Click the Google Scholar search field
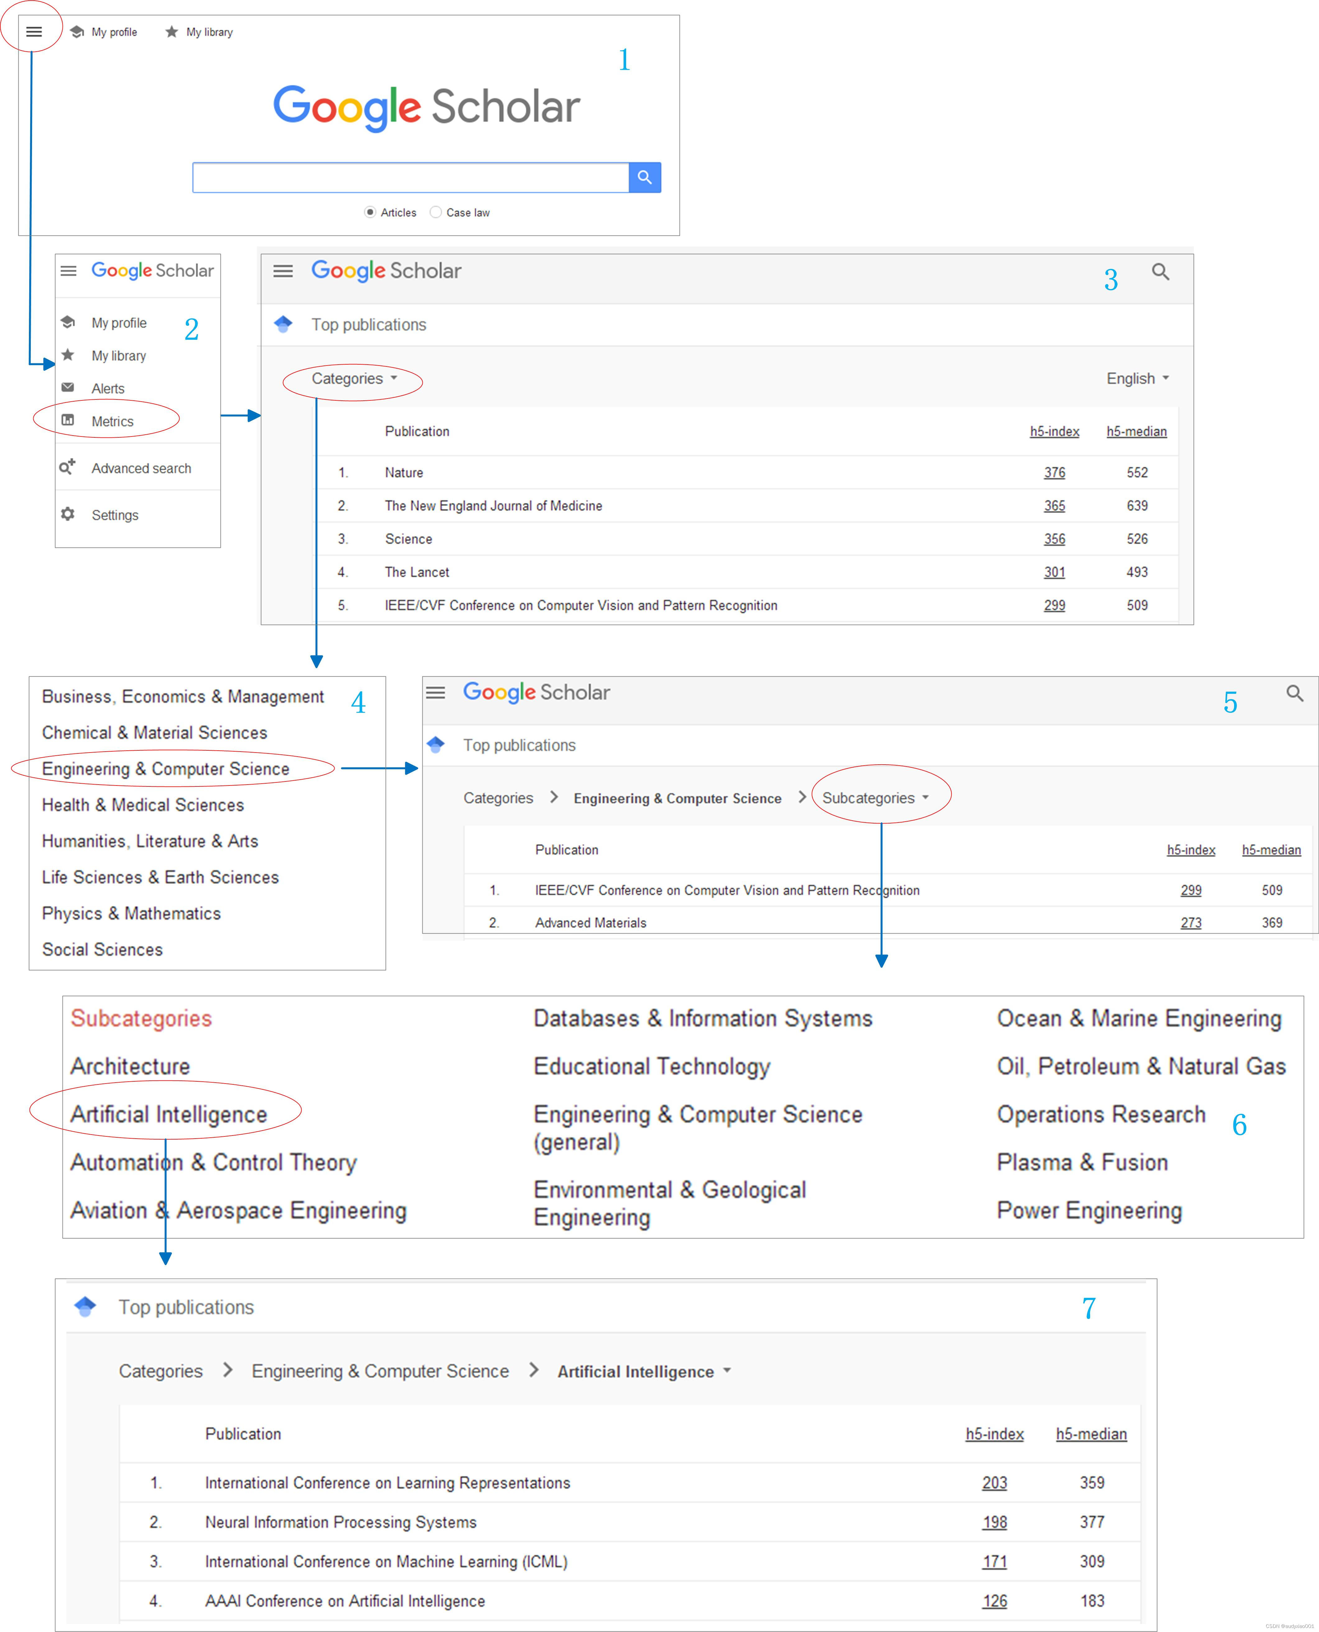1319x1632 pixels. [410, 177]
